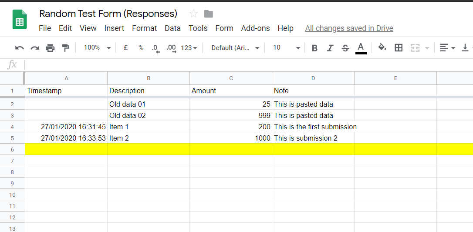Click the undo arrow icon

[20, 48]
